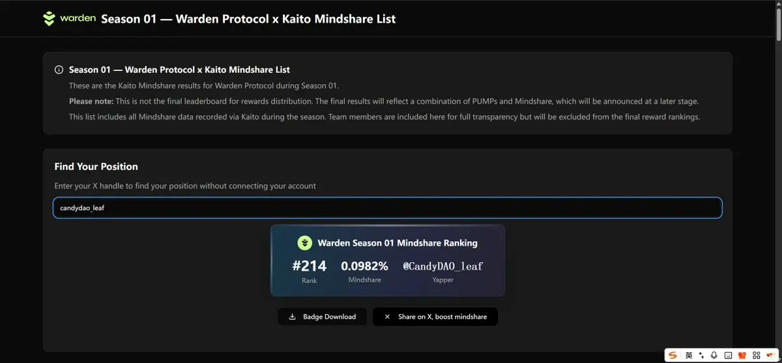The image size is (782, 363).
Task: Open the soft keyboard icon in IME bar
Action: [728, 355]
